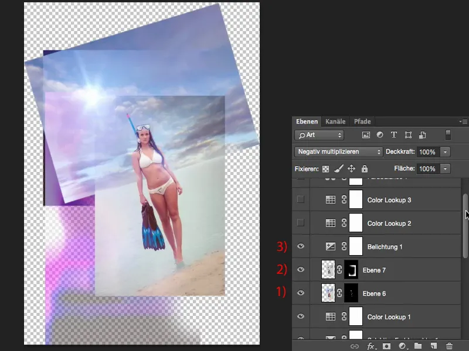Click mask link chain on Color Lookup 1
The width and height of the screenshot is (469, 351).
[344, 316]
